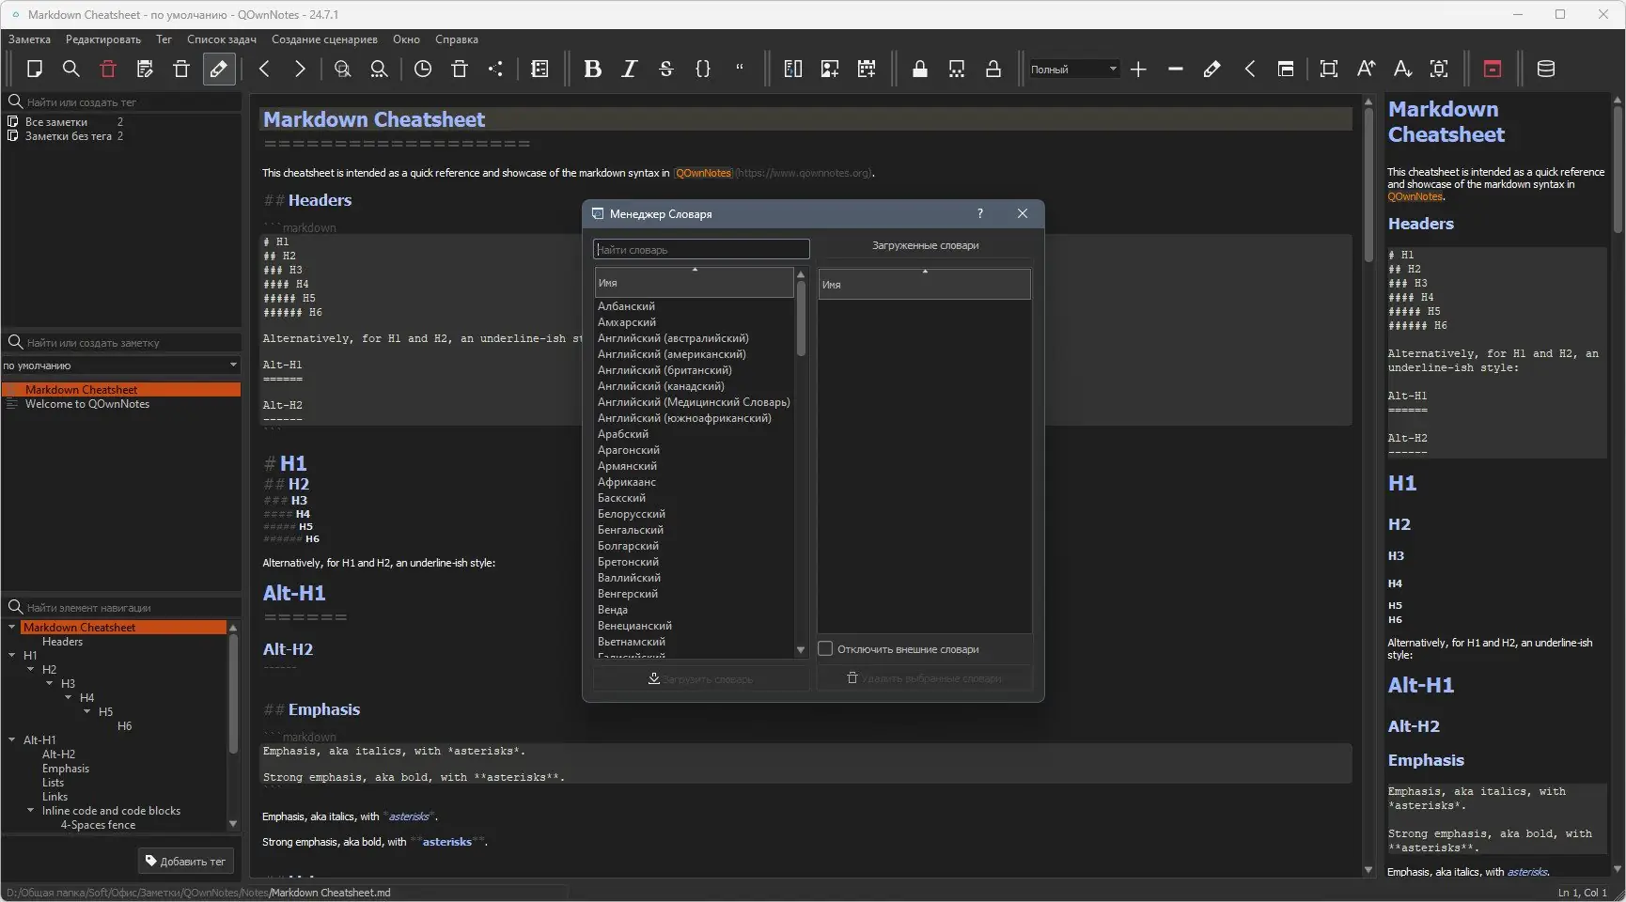Collapse the Alt-H1 navigation tree node
Screen dimensions: 1626x902
click(x=11, y=740)
